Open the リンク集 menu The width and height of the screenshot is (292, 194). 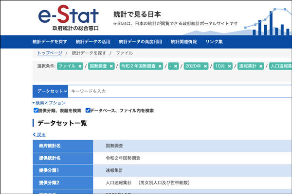pyautogui.click(x=214, y=42)
